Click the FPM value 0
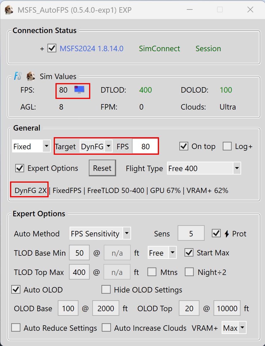The image size is (265, 346). point(141,107)
